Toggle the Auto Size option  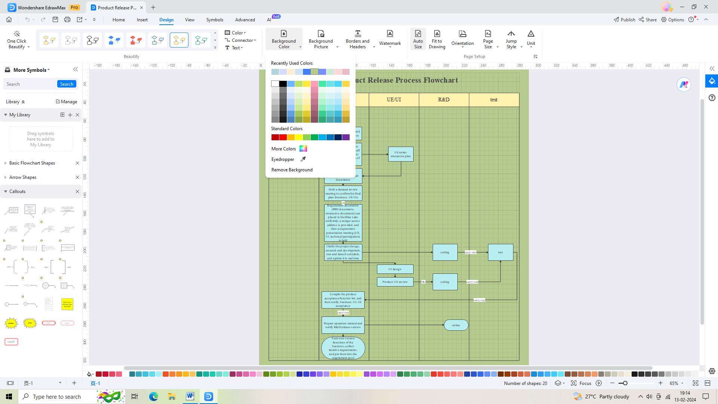click(x=418, y=39)
